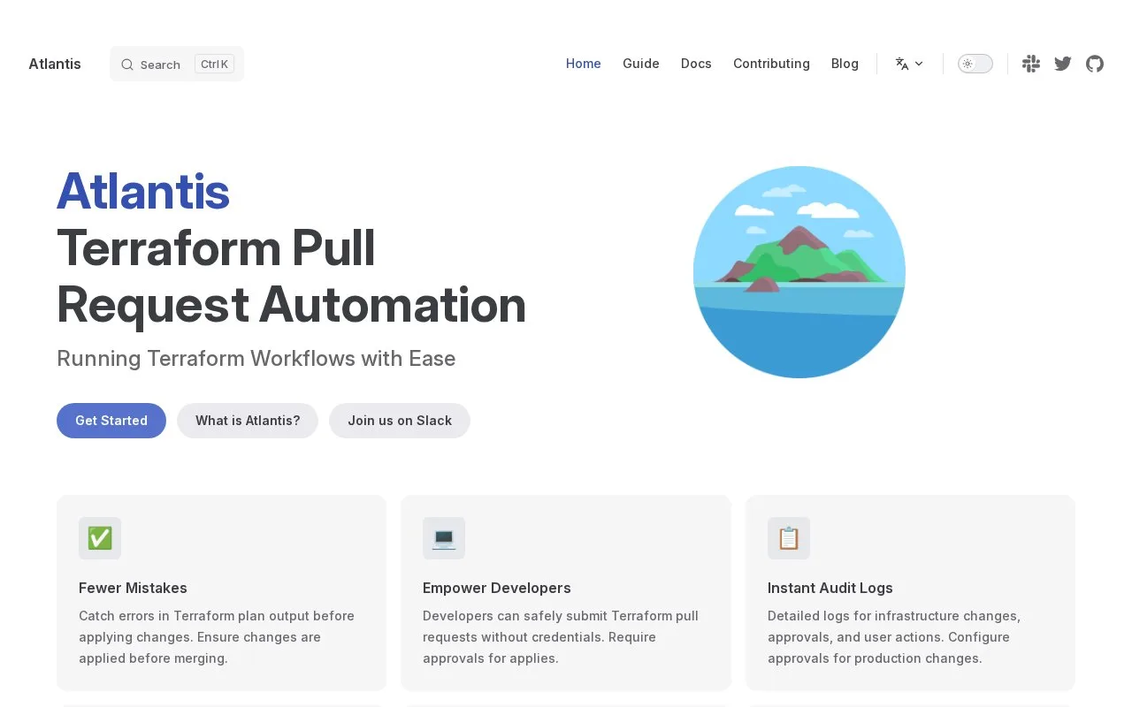Click the laptop icon on Empower Developers

tap(444, 538)
